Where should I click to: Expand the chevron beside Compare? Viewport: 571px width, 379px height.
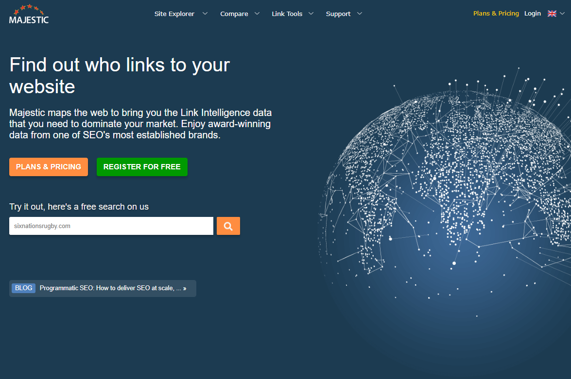click(x=257, y=14)
